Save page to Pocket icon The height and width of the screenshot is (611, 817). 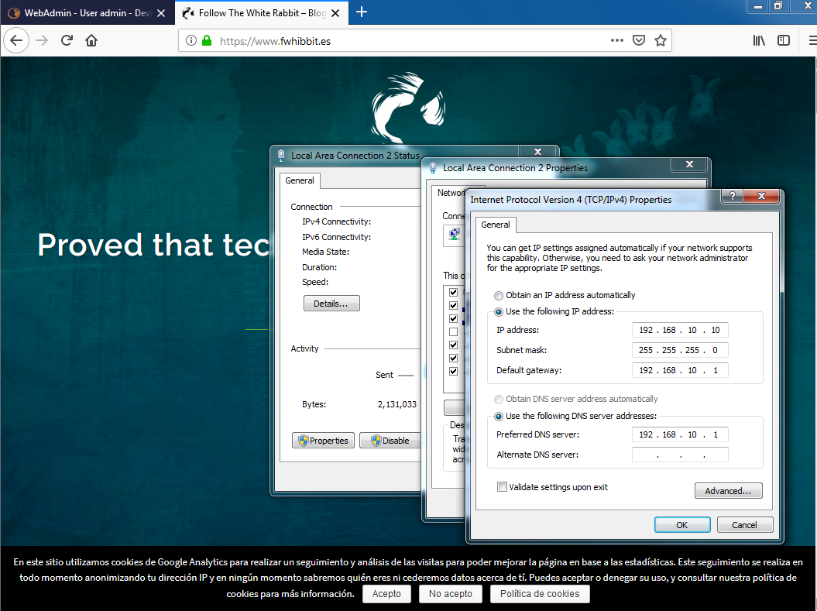(x=639, y=41)
